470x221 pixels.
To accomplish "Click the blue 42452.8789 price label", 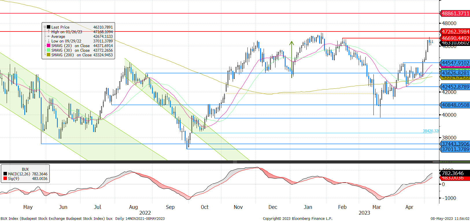I will click(x=455, y=87).
